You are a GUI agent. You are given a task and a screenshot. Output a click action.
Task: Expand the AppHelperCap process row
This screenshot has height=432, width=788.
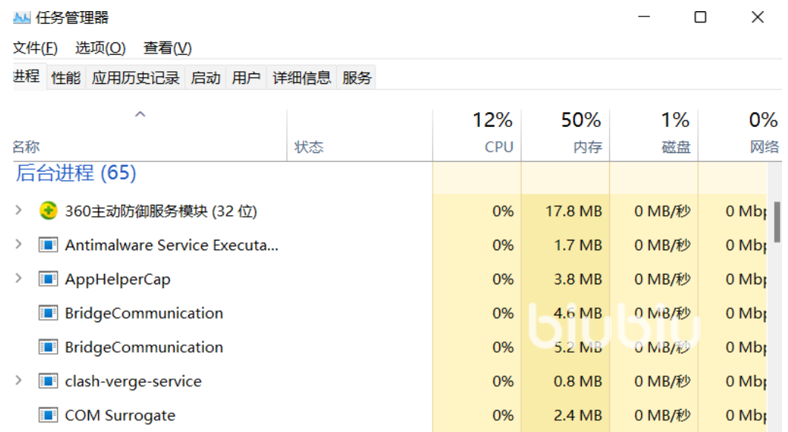coord(19,278)
